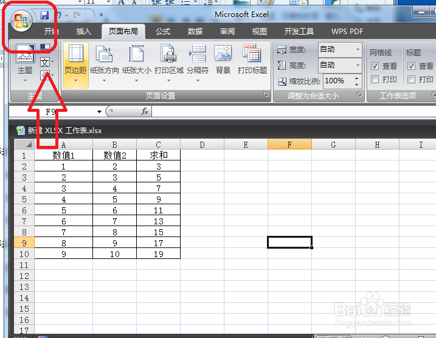Redo with the Quick Access arrow
This screenshot has width=436, height=338.
point(77,15)
